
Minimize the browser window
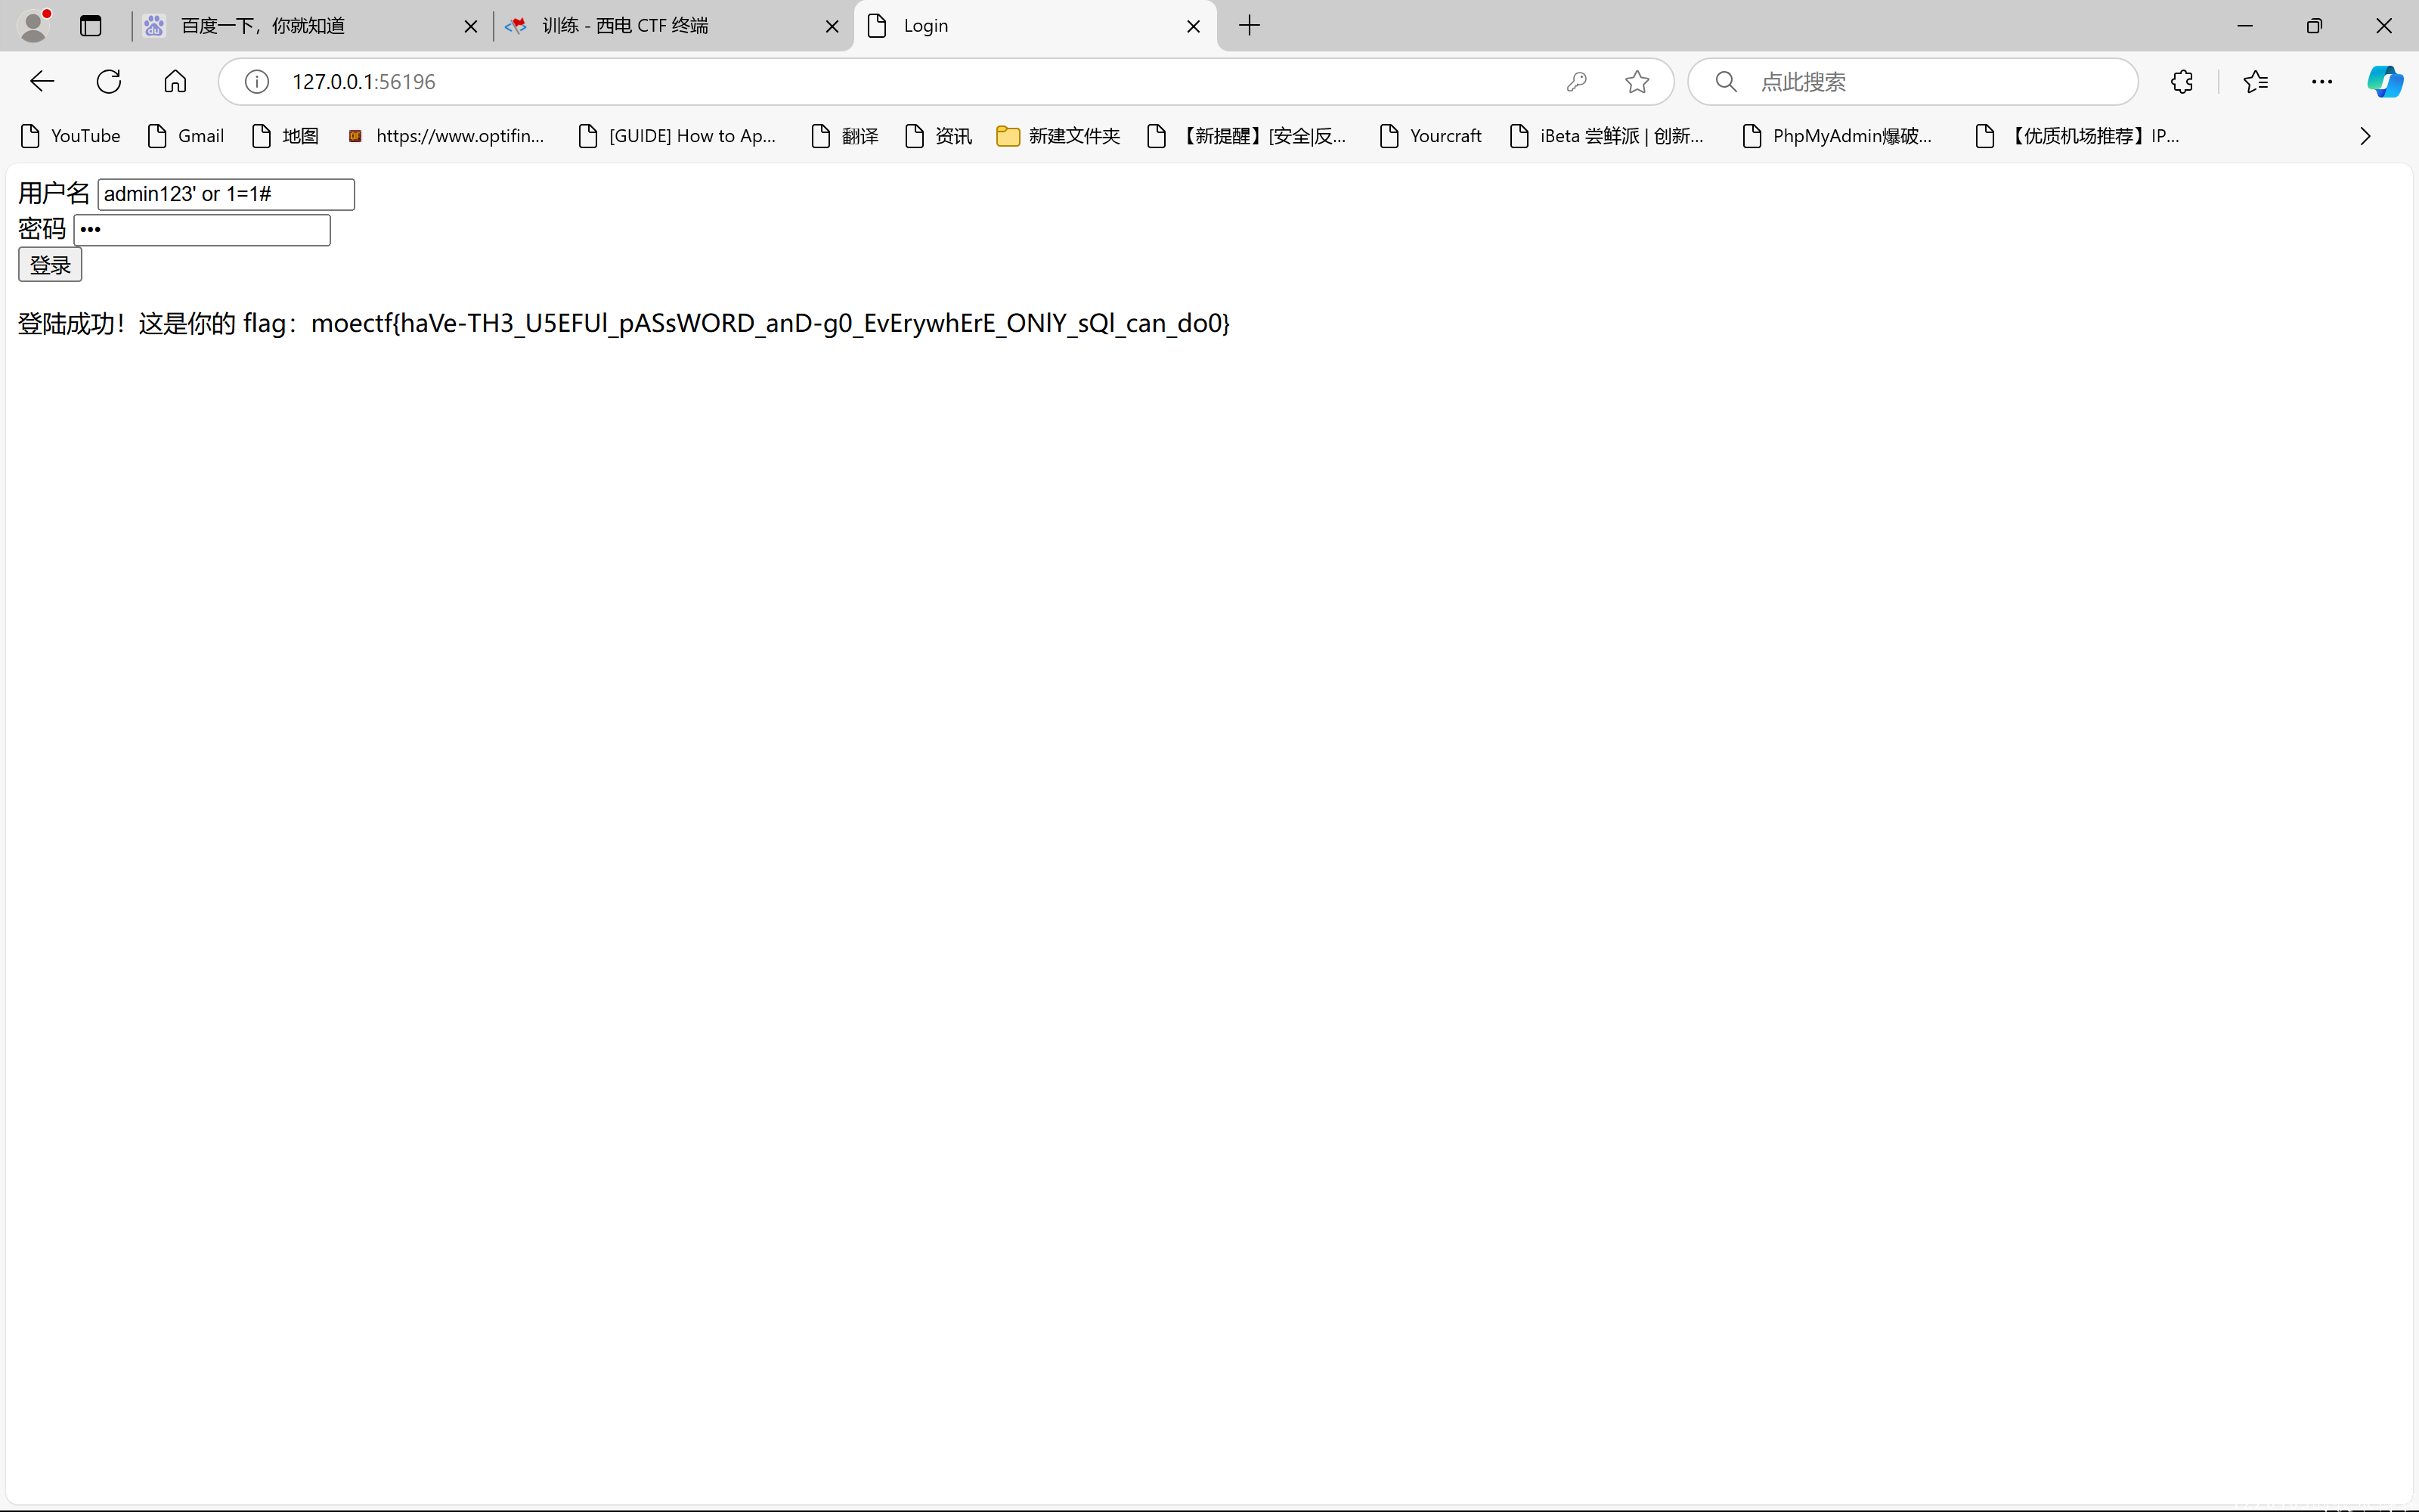click(2245, 26)
